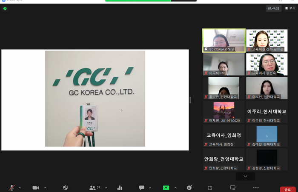This screenshot has width=298, height=192.
Task: Select 안희랑_건양대학교 participant tile
Action: (224, 159)
